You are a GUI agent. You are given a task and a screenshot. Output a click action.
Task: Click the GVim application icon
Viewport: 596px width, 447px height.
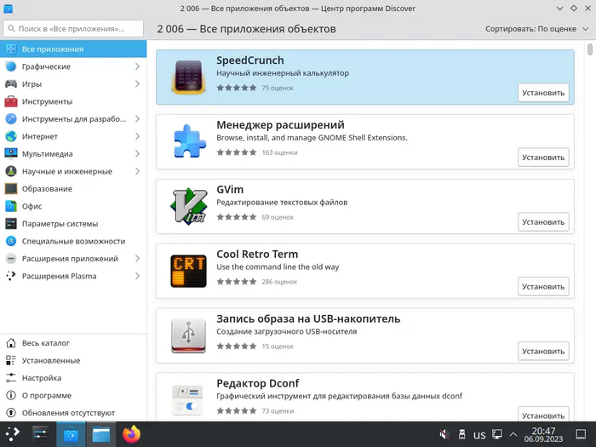coord(186,206)
